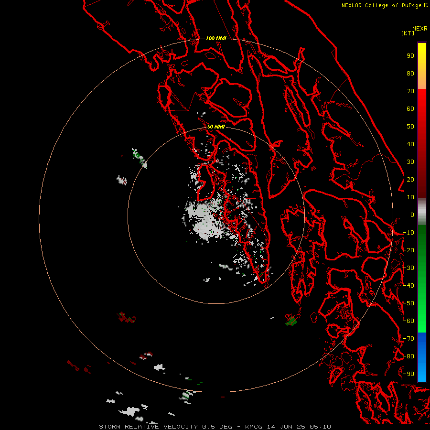Pick the blue bottom segment of the color bar
Viewport: 430px width, 430px height.
(x=422, y=357)
